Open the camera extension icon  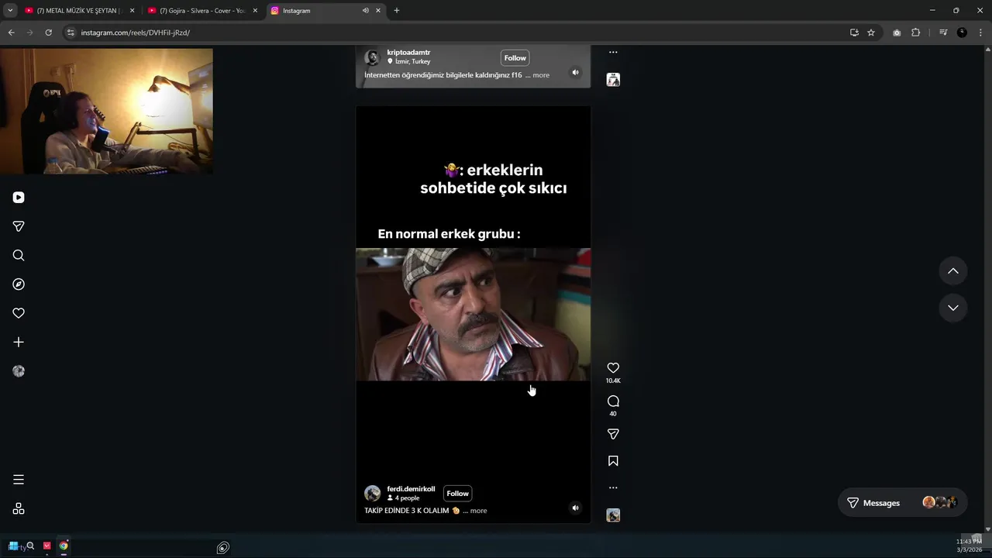(897, 33)
